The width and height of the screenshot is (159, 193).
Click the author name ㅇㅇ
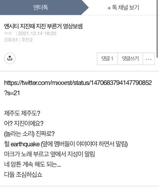(8, 33)
